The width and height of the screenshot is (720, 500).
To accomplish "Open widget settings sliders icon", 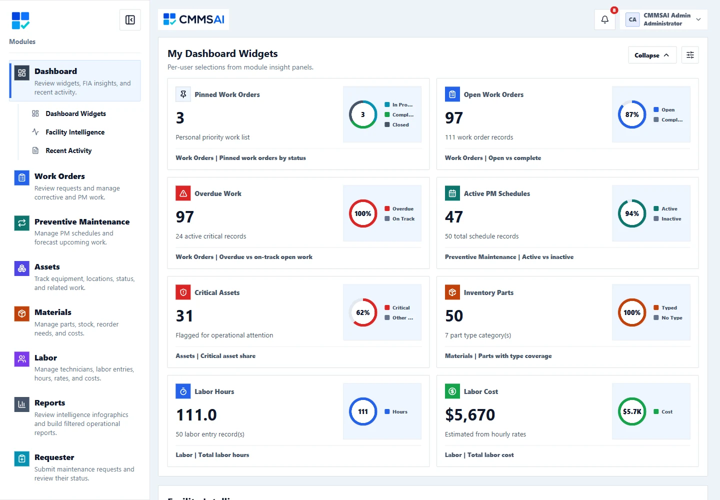I will pos(690,55).
